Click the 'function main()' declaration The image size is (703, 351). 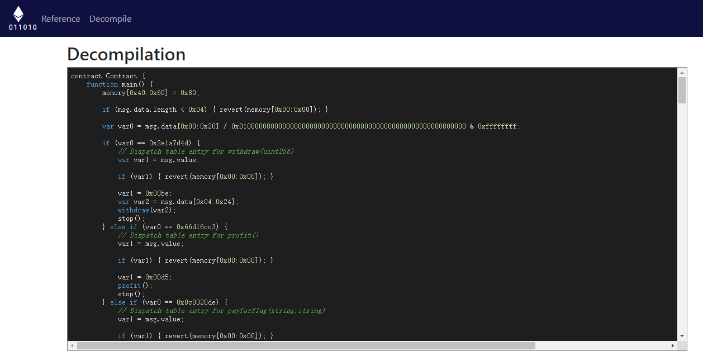click(120, 84)
